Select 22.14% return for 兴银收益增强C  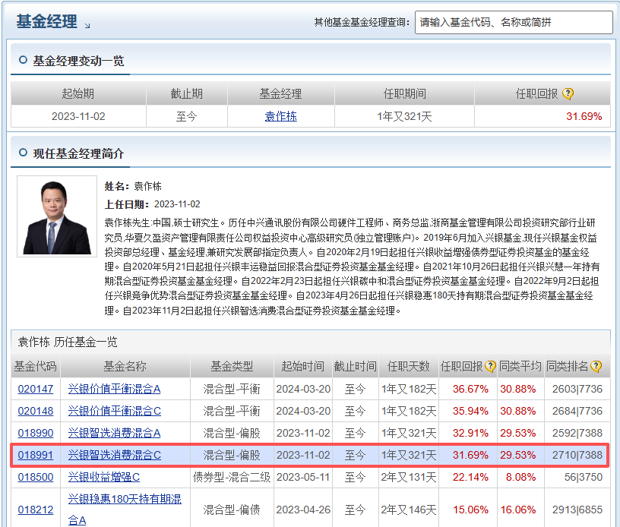(x=470, y=477)
